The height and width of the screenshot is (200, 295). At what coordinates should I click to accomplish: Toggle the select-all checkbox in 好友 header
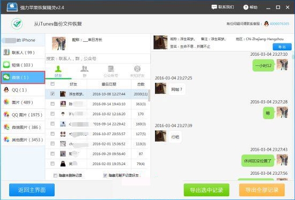click(53, 84)
